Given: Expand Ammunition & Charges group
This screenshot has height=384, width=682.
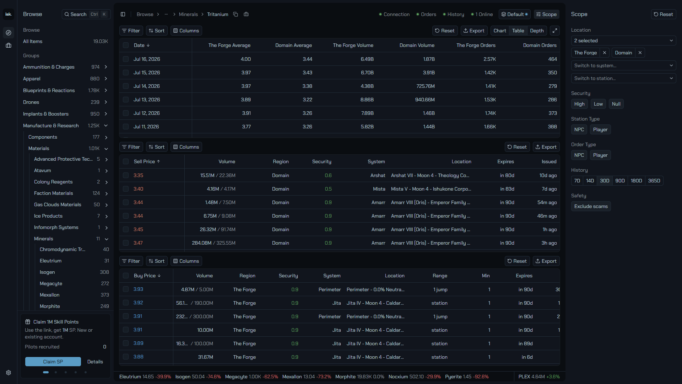Looking at the screenshot, I should 106,67.
